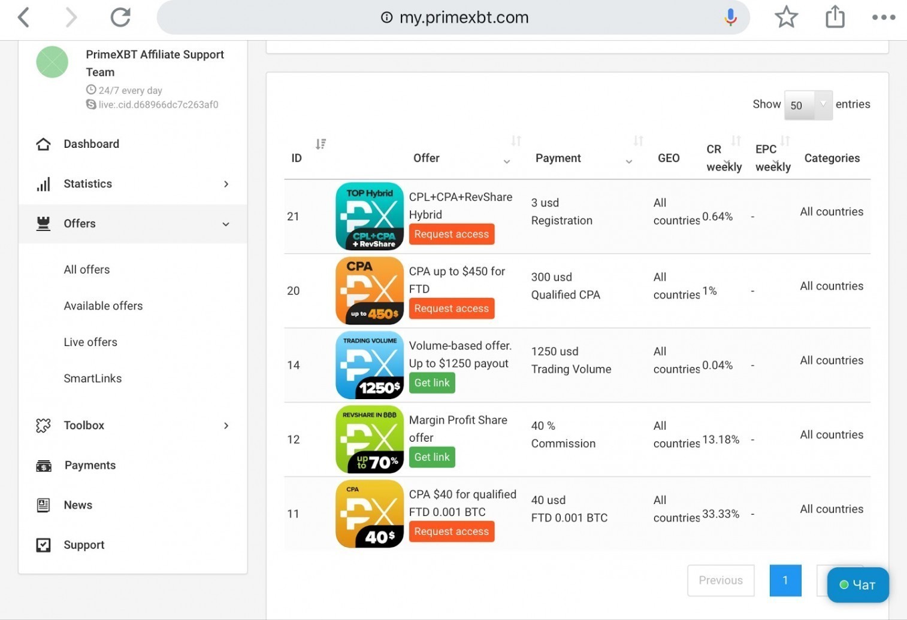Open the browser share icon
This screenshot has width=907, height=620.
coord(835,17)
